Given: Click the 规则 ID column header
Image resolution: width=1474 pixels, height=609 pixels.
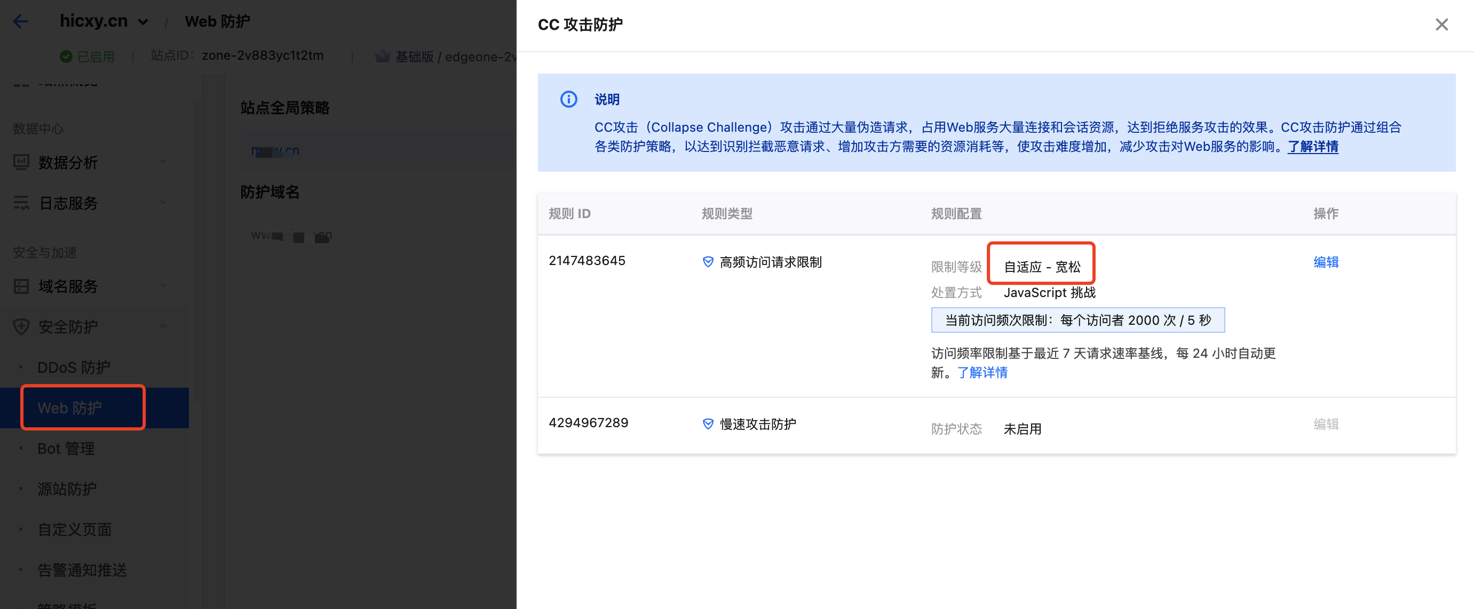Looking at the screenshot, I should (x=569, y=214).
